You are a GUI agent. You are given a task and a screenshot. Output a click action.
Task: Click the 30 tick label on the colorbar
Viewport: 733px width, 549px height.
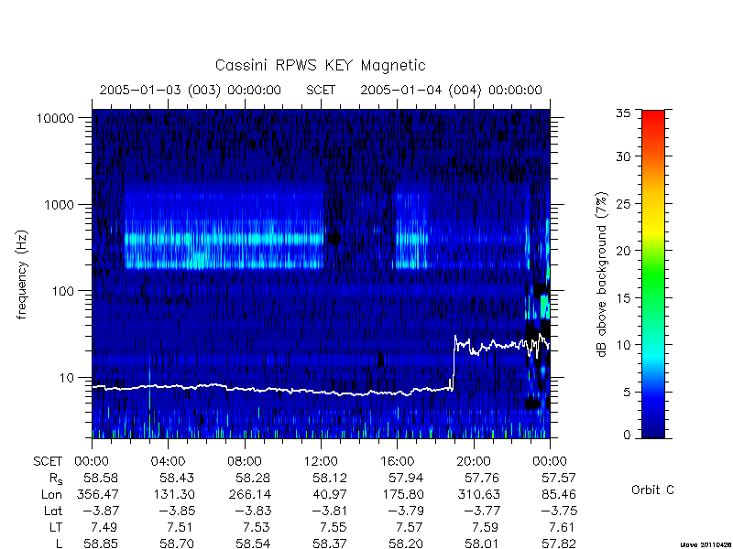click(x=623, y=156)
